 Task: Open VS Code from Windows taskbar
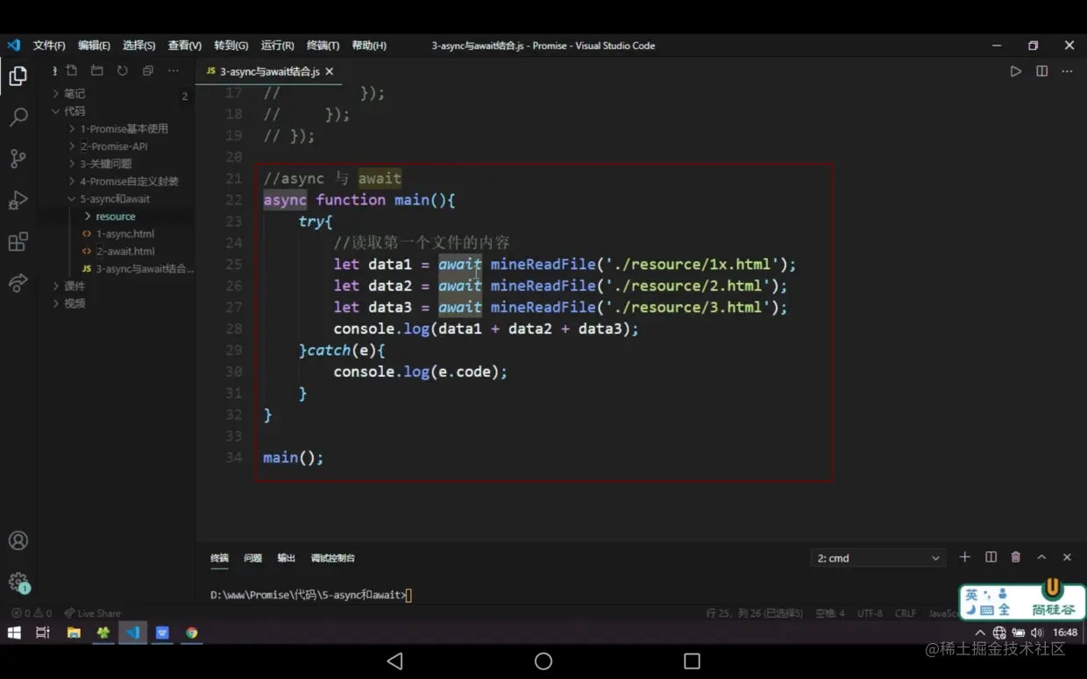(133, 633)
